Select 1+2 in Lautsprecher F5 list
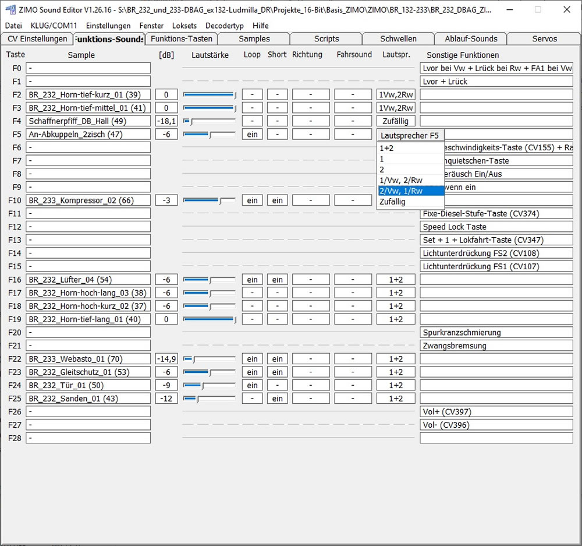The width and height of the screenshot is (582, 546). (410, 148)
